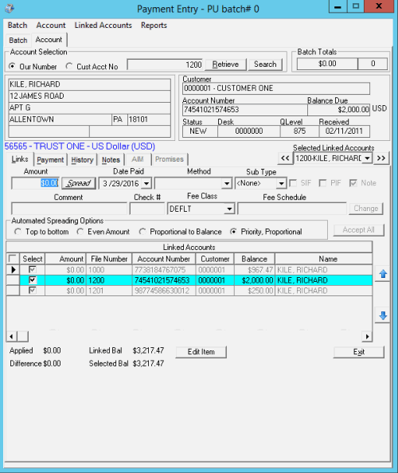Click account number 74541021574653 in grid
Viewport: 398px width, 473px height.
[x=163, y=280]
